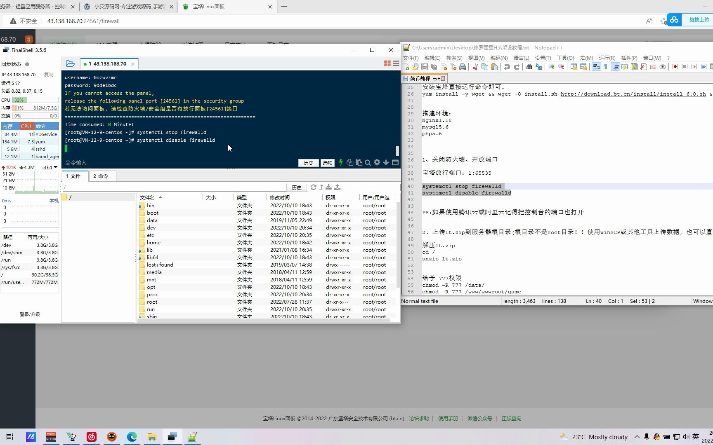Click the scroll-to-bottom arrow in terminal

coord(386,162)
